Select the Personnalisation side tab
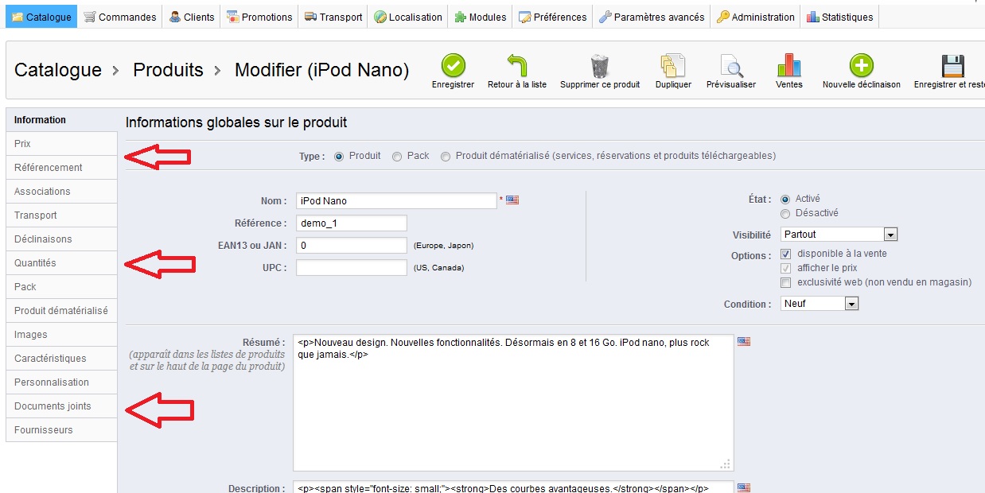 (61, 382)
